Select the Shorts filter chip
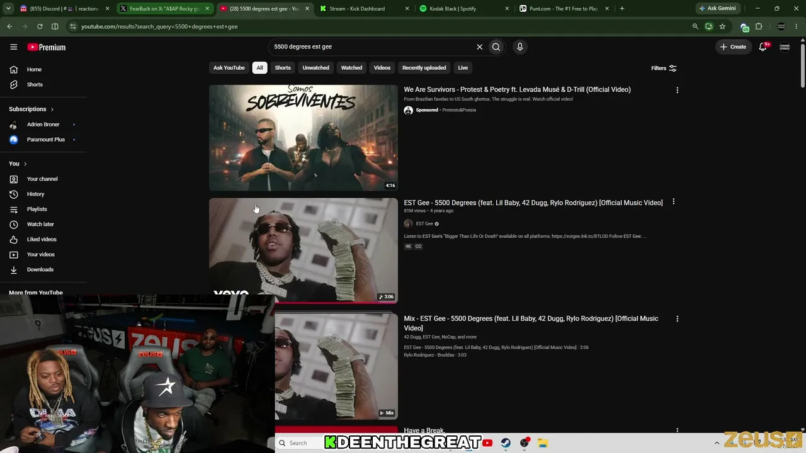 tap(283, 68)
